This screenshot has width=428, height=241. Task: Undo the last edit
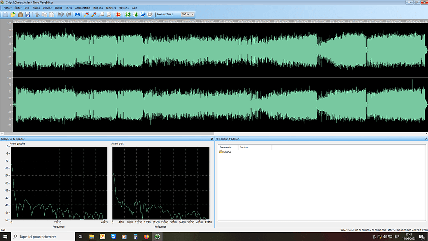coord(61,14)
